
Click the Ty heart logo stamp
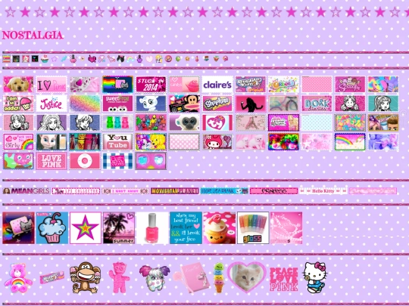217,122
